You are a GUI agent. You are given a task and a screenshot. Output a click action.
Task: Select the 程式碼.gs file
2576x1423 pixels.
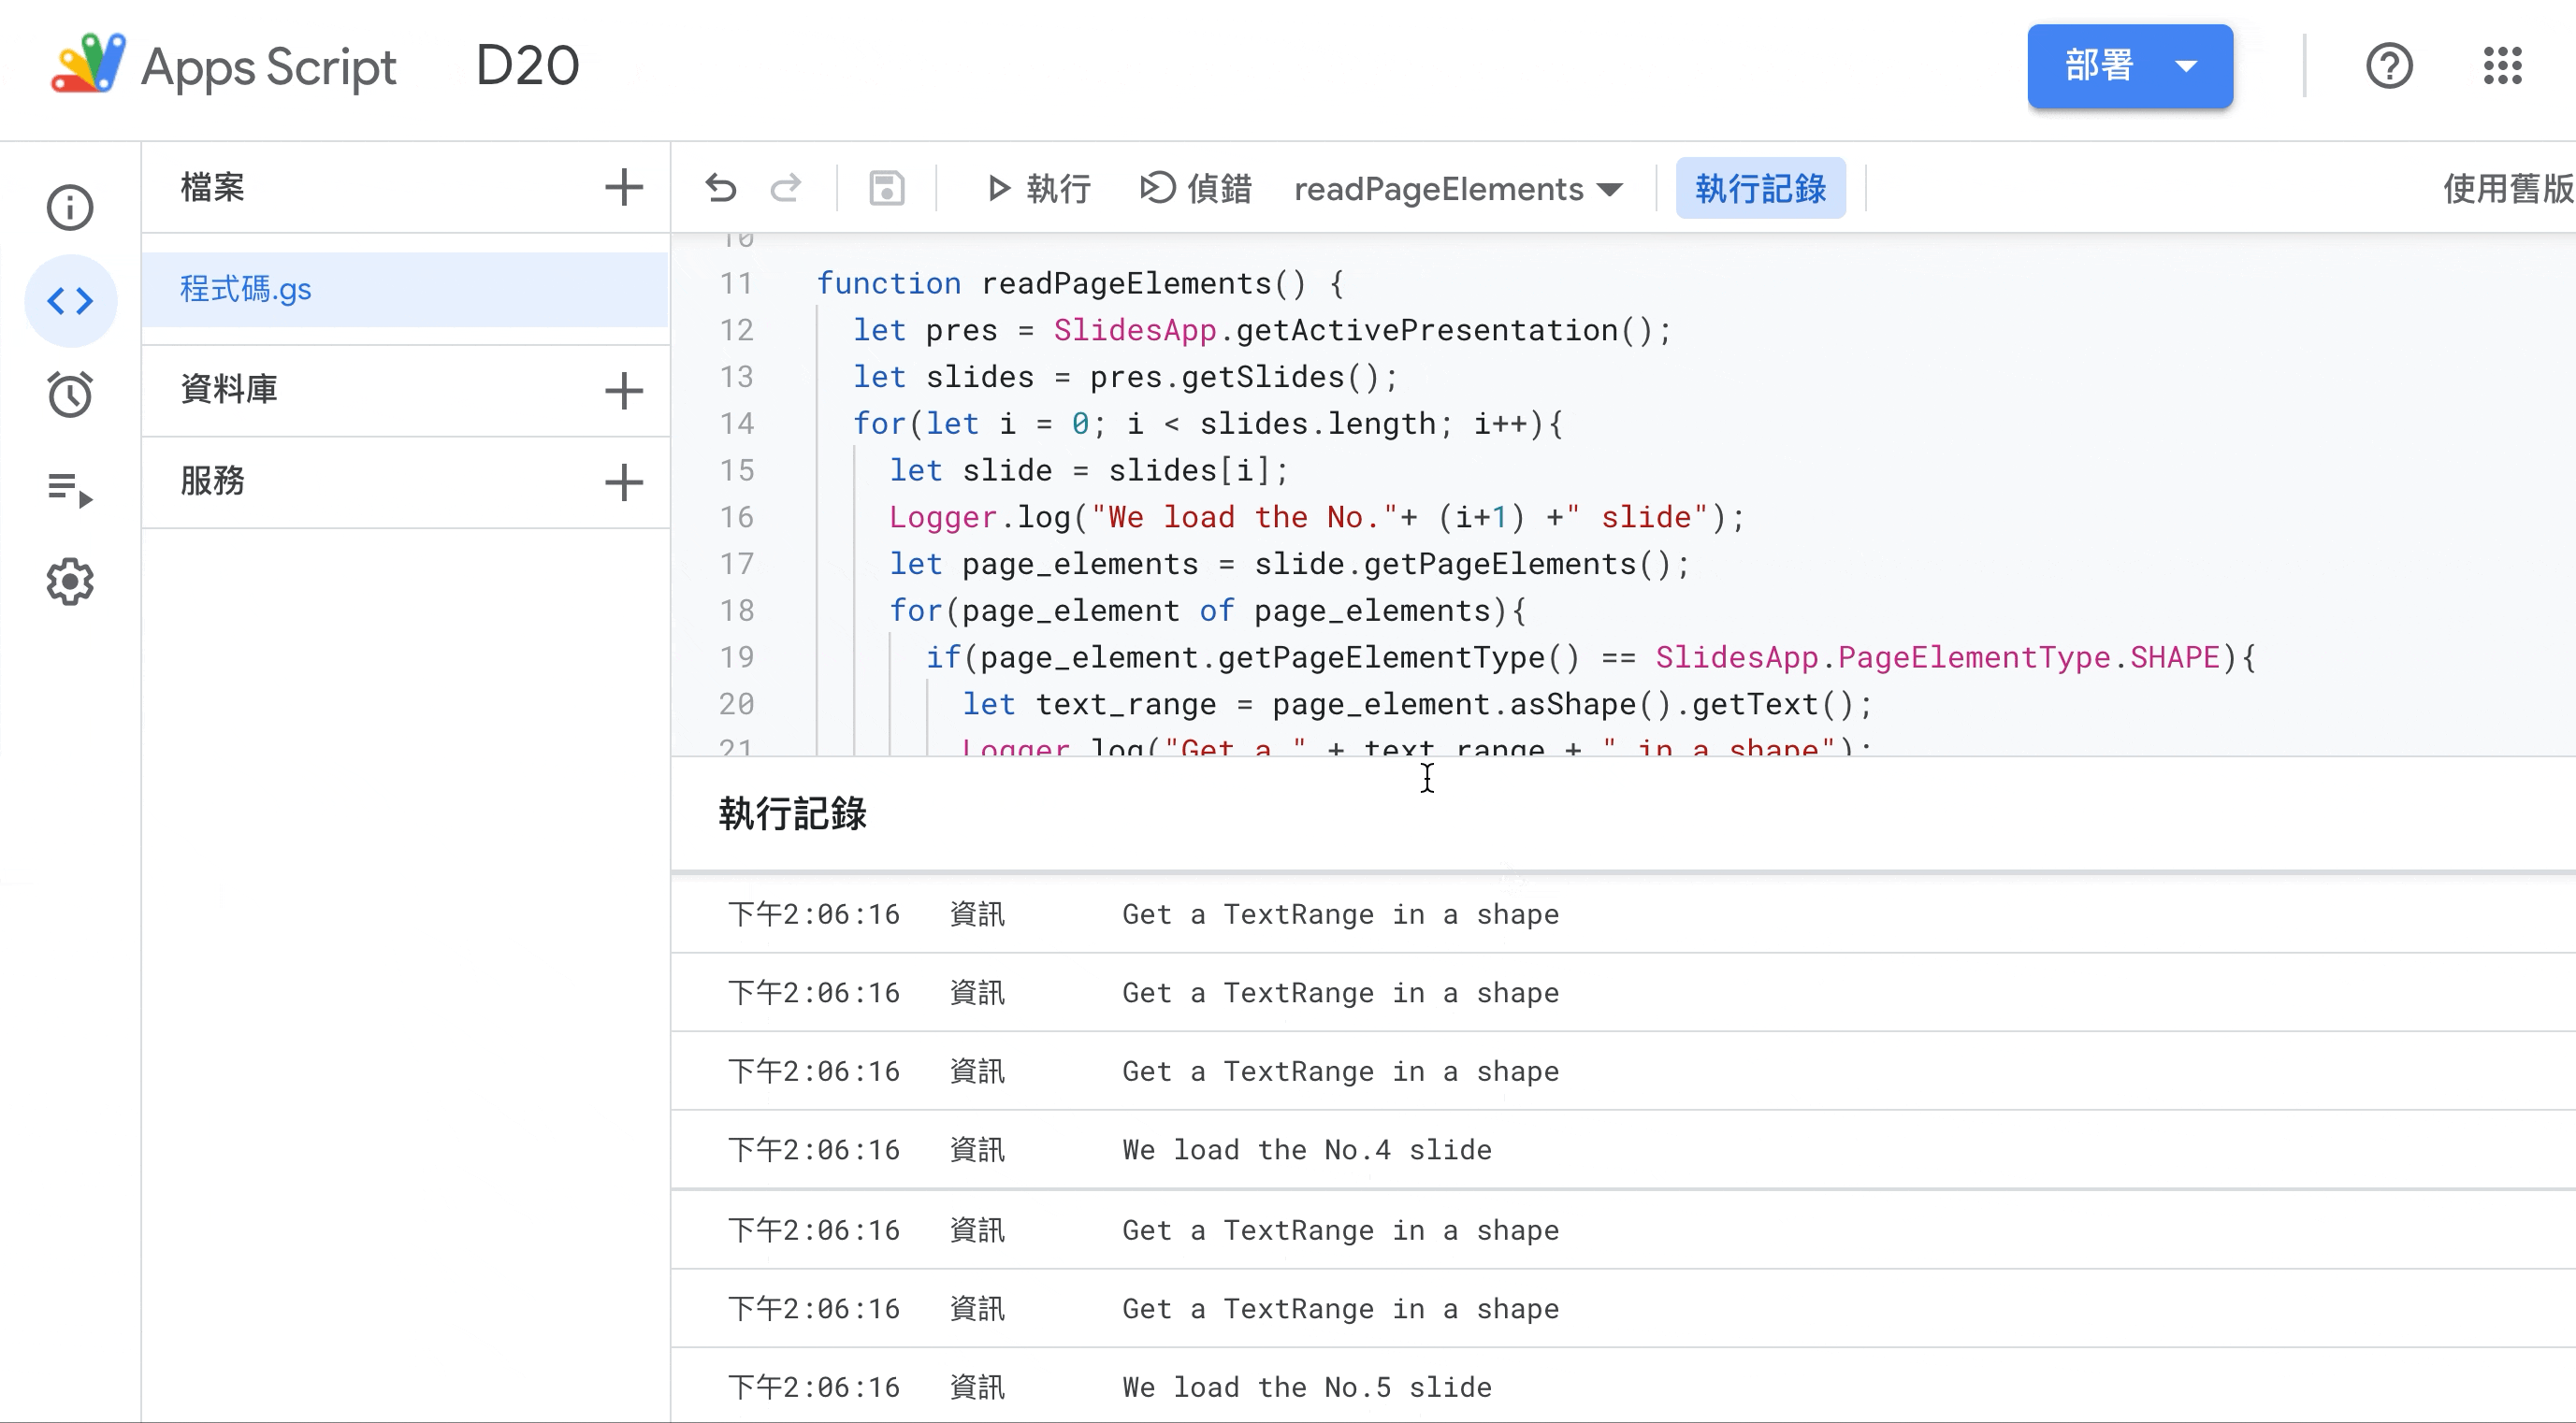[405, 290]
